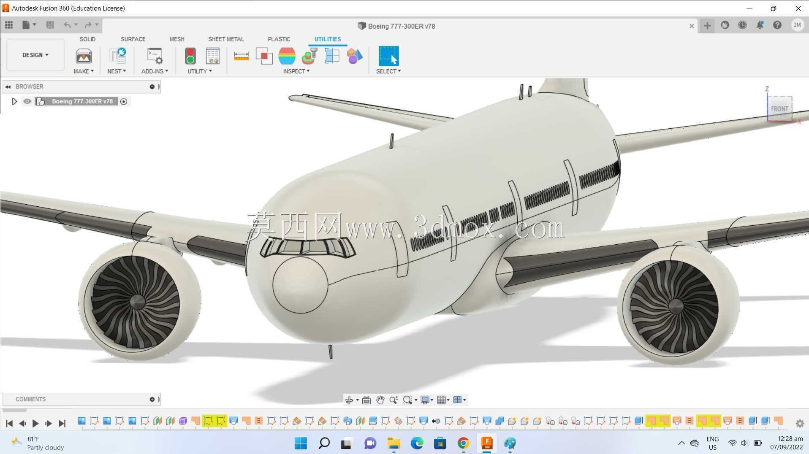Select the Pan hand tool
The width and height of the screenshot is (809, 454).
[380, 400]
